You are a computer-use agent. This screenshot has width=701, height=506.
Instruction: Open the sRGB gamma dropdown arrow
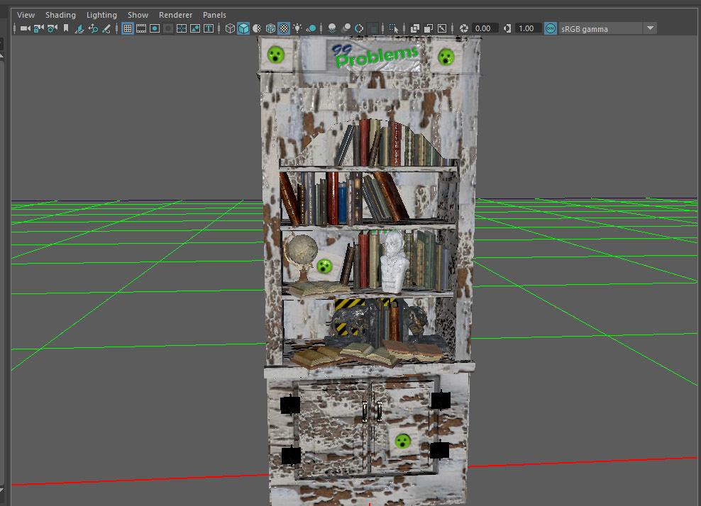tap(650, 28)
